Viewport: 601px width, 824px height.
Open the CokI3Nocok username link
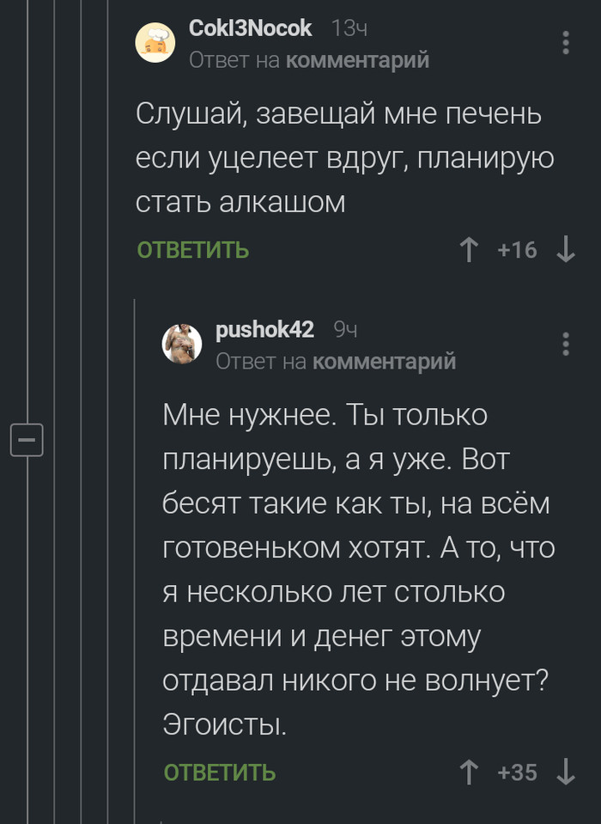[x=250, y=28]
